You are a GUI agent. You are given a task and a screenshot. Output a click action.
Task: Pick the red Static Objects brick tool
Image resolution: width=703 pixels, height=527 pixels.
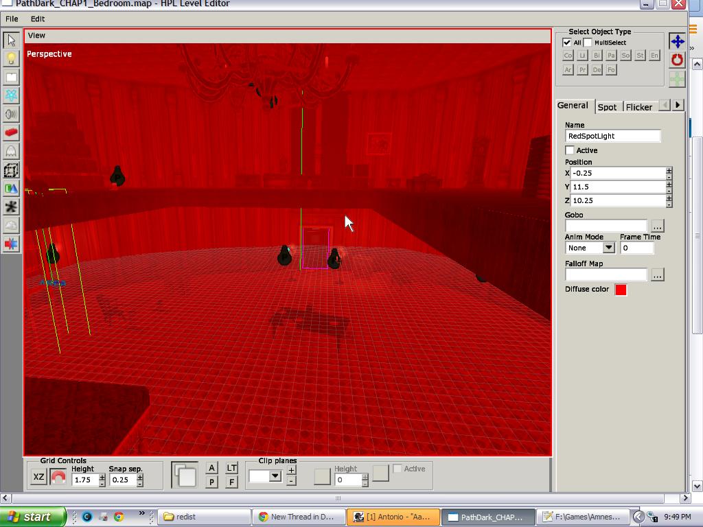pyautogui.click(x=11, y=132)
